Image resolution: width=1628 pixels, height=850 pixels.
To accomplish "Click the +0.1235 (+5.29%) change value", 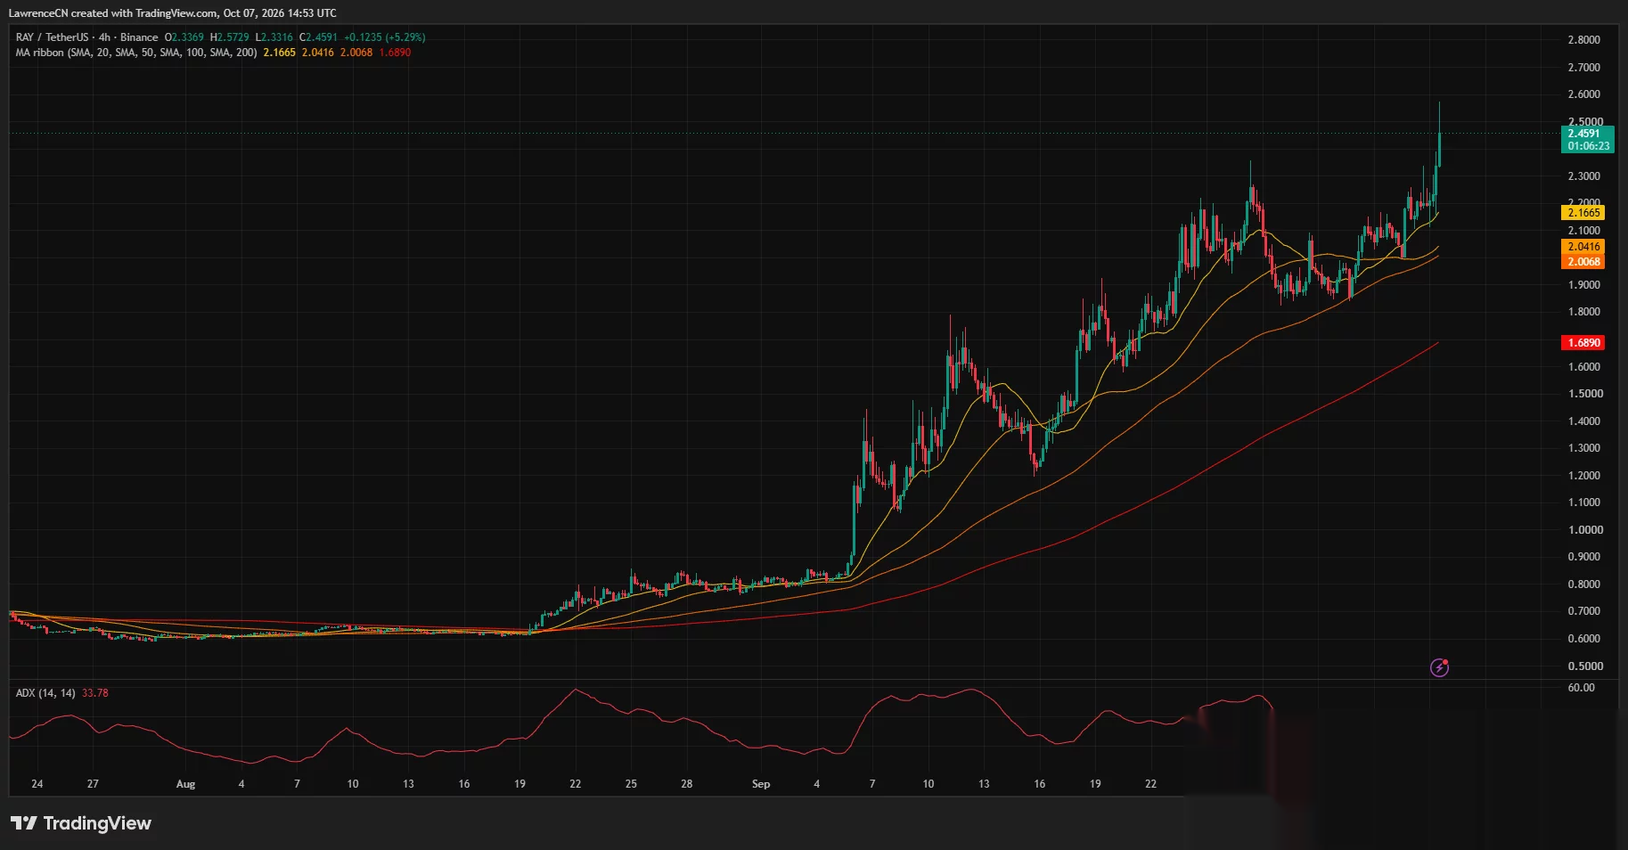I will 385,37.
